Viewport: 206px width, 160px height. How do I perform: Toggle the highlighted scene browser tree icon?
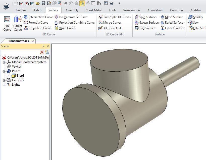click(82, 3)
